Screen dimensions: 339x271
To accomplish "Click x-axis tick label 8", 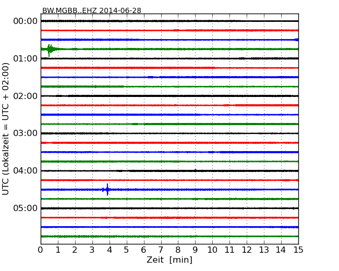I will (178, 250).
